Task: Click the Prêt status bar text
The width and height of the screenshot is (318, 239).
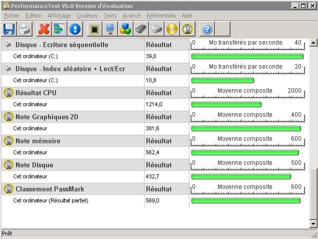Action: pyautogui.click(x=7, y=233)
